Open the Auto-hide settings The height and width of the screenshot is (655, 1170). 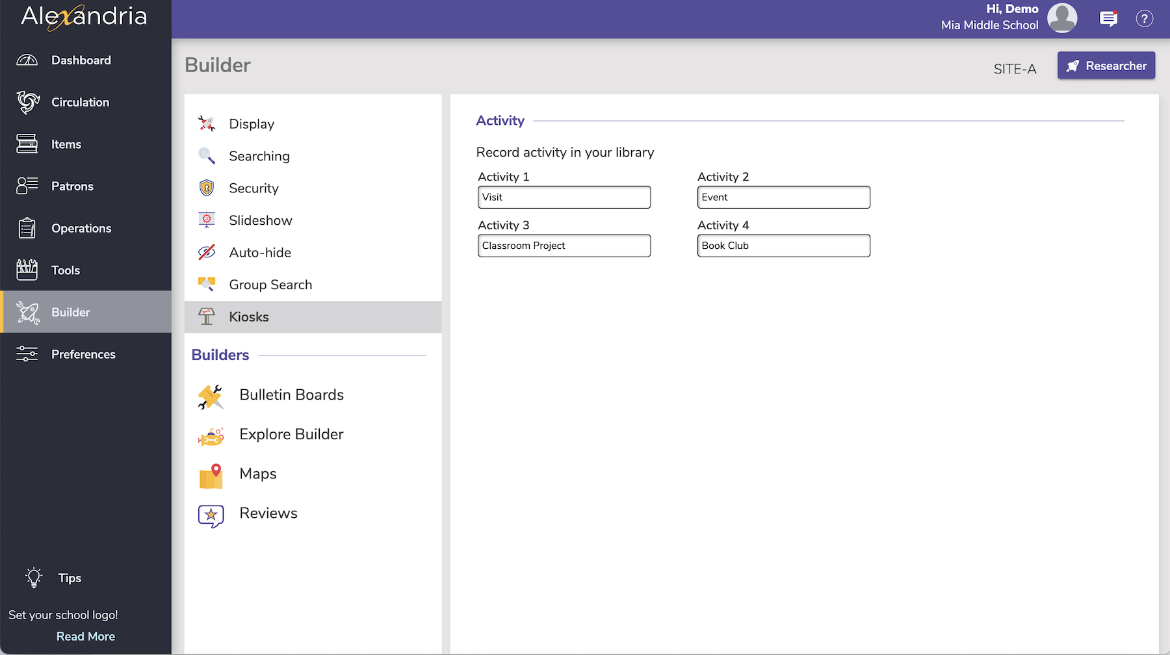click(259, 253)
